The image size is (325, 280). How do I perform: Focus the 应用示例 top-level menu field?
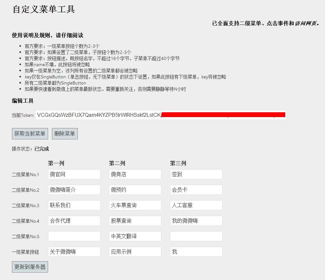(135, 252)
